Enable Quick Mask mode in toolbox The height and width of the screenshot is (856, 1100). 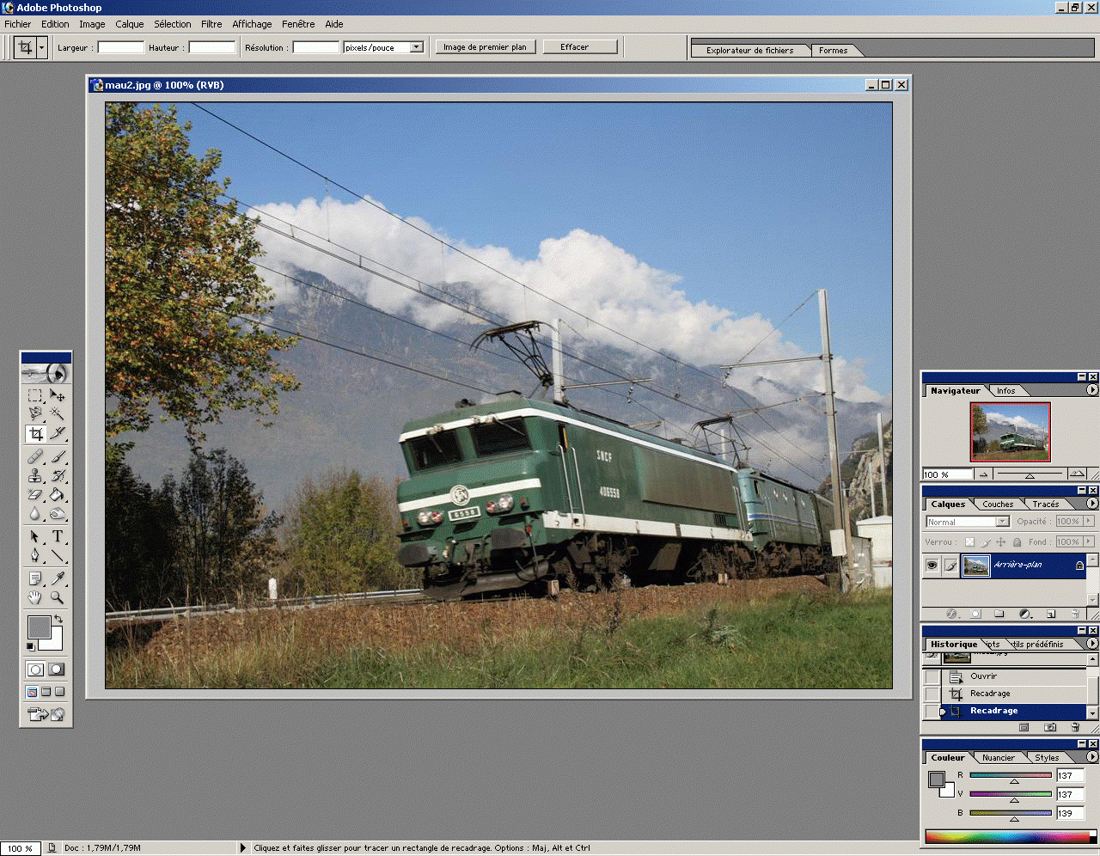point(57,670)
